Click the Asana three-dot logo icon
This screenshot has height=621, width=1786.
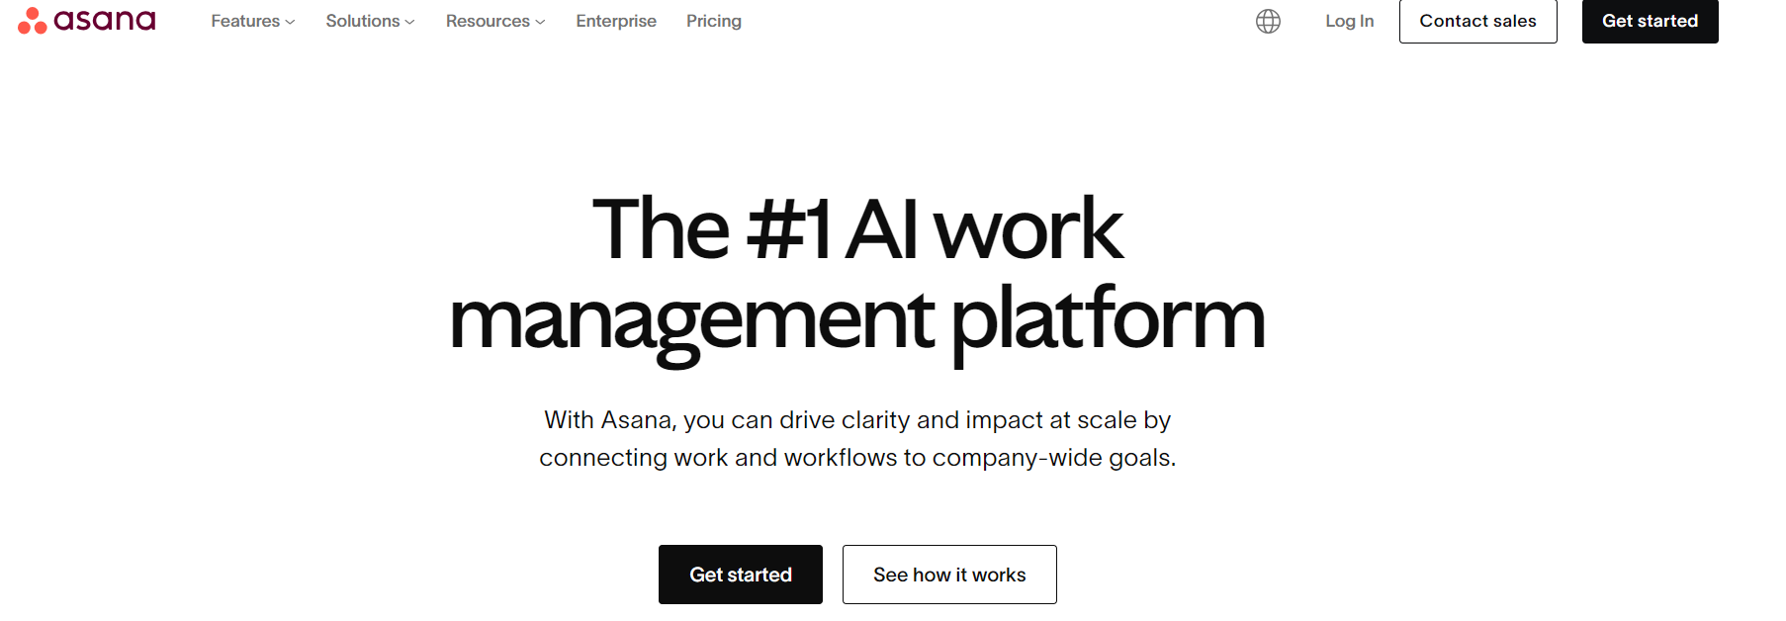pyautogui.click(x=32, y=21)
